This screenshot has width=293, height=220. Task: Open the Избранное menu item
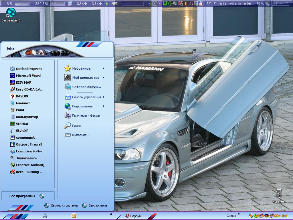point(78,68)
